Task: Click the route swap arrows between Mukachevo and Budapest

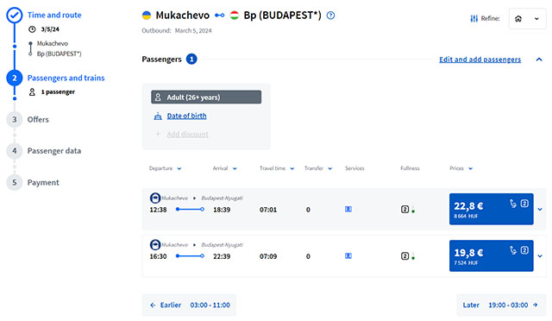Action: 220,16
